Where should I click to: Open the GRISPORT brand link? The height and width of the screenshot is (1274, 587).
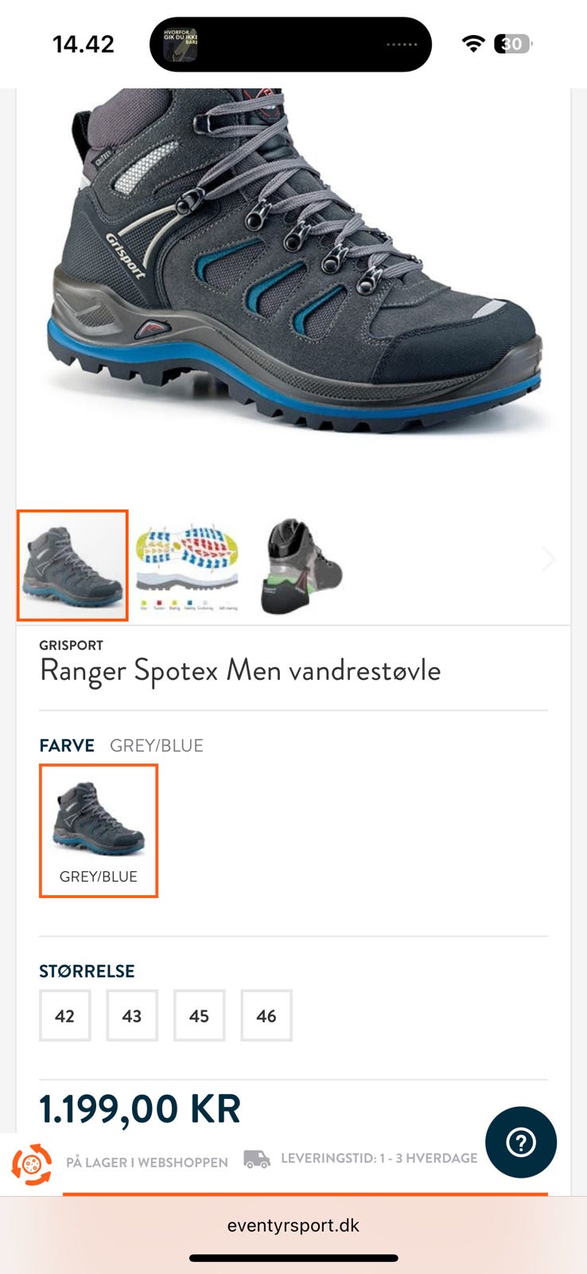72,645
